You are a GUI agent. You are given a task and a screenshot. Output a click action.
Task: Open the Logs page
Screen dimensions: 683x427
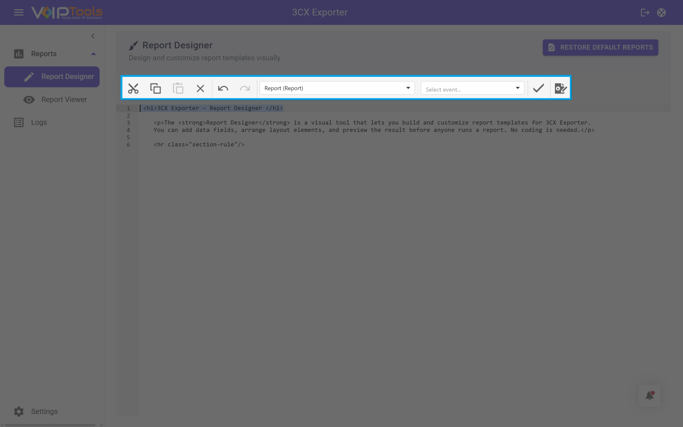[52, 122]
